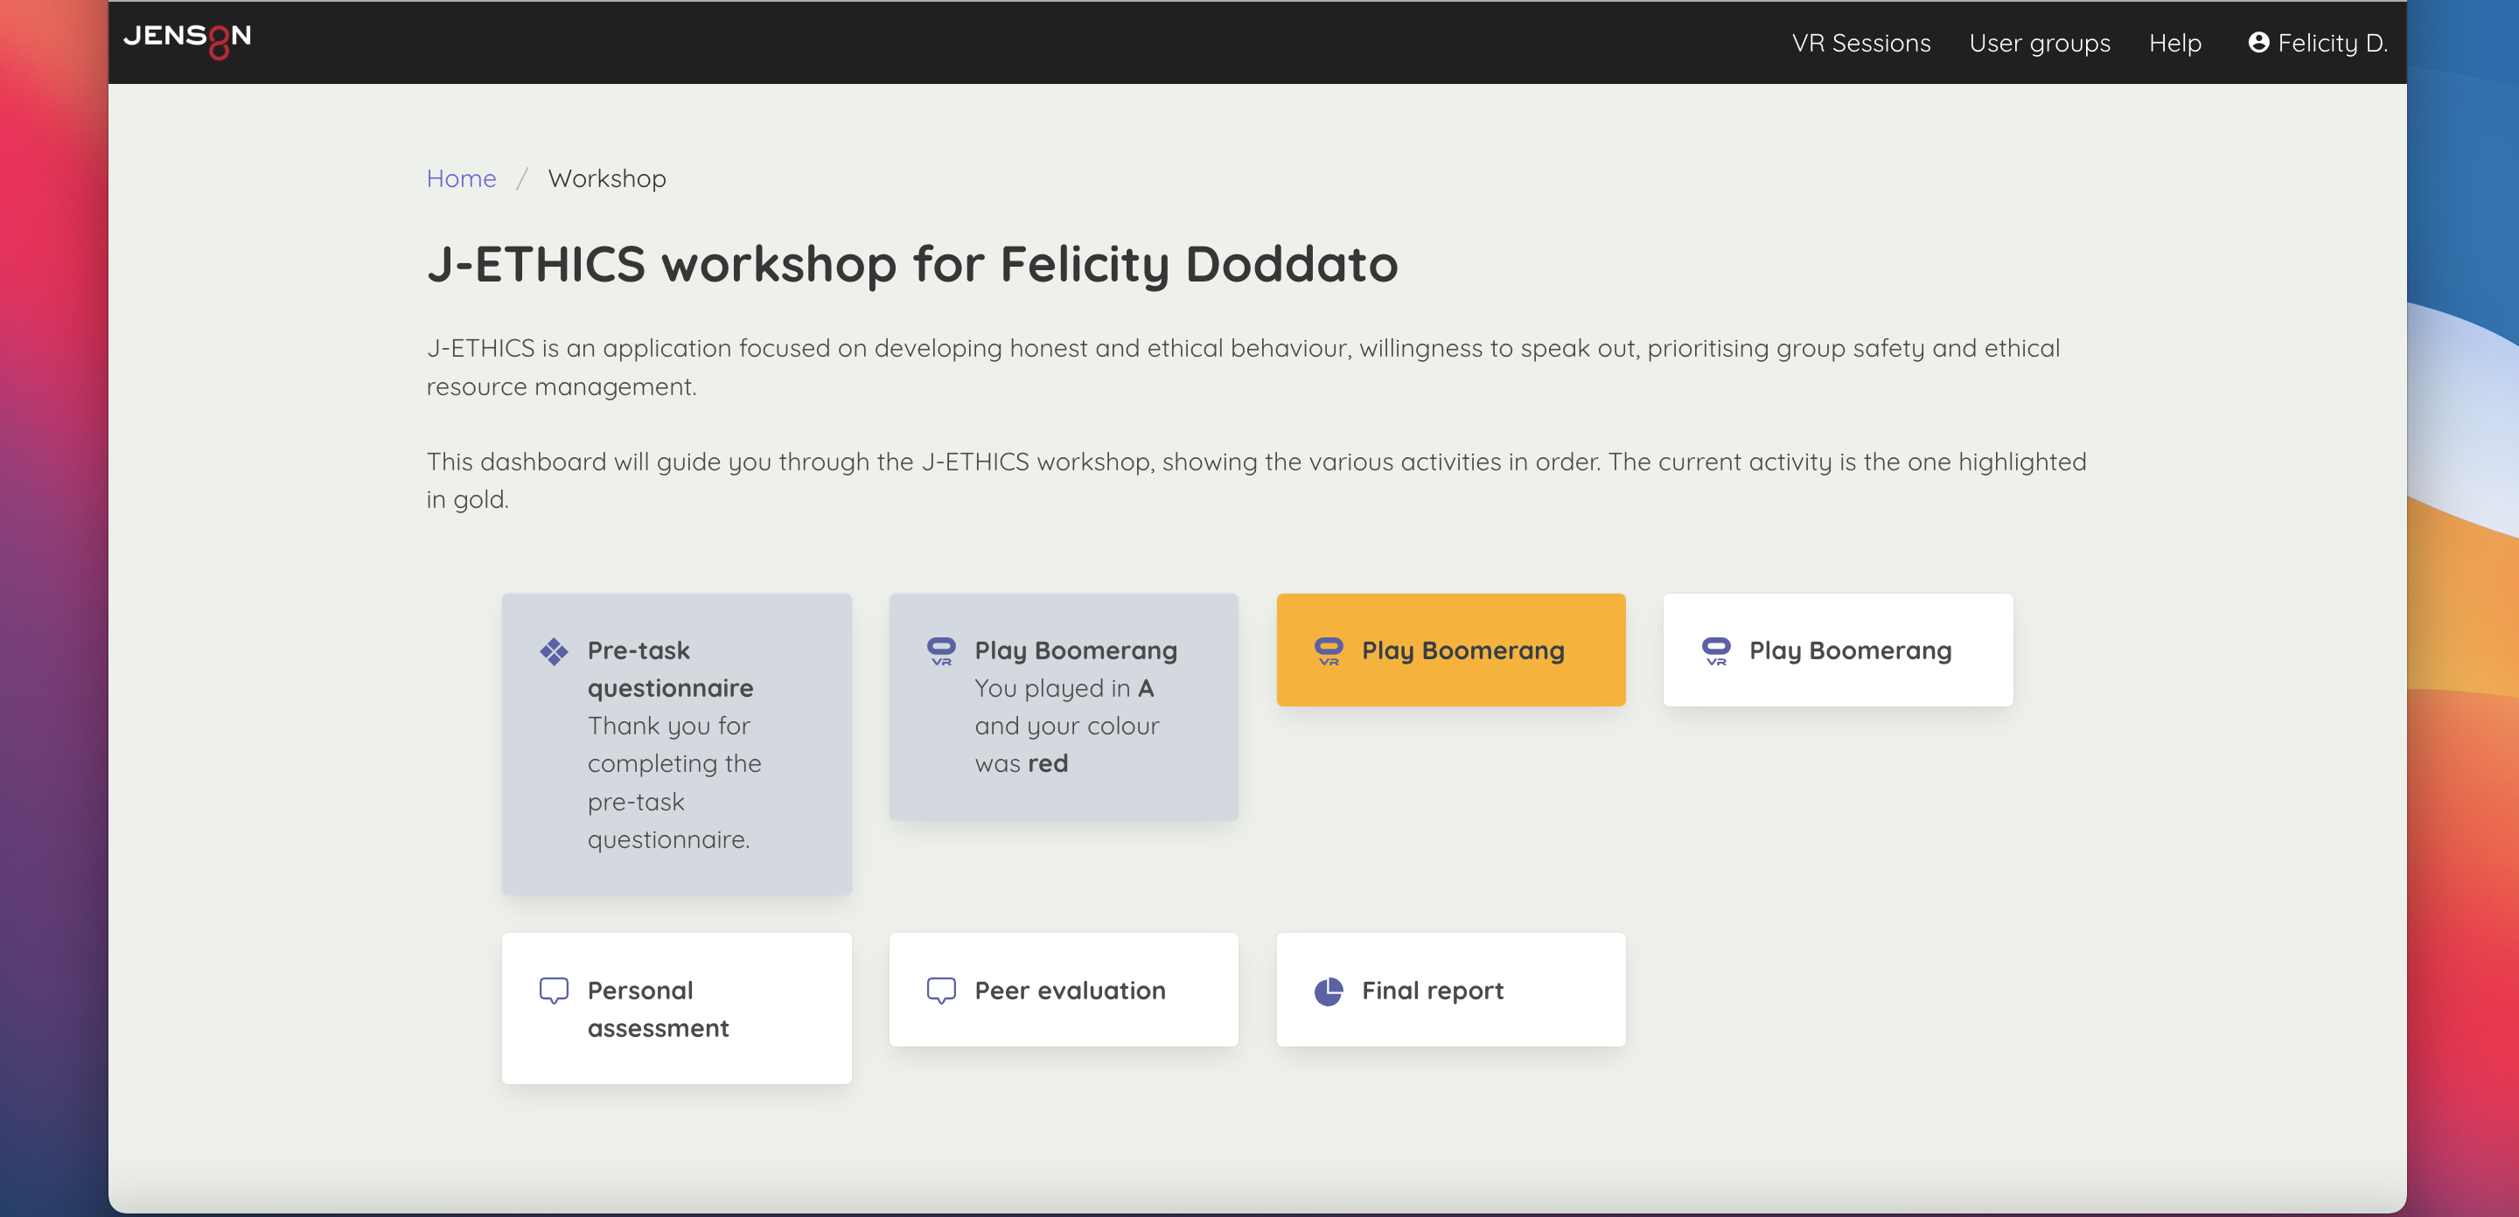Click the diamond icon on Pre-task questionnaire card
Viewport: 2519px width, 1217px height.
pos(554,651)
